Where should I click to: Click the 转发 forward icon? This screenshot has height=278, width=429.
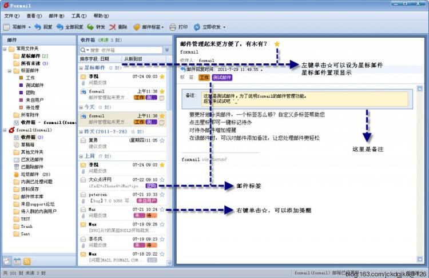pos(90,27)
